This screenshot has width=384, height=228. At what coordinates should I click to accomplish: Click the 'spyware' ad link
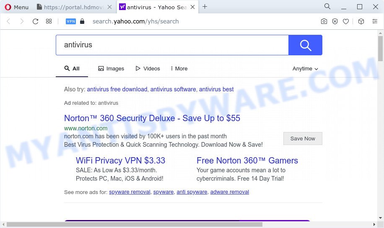(x=163, y=192)
